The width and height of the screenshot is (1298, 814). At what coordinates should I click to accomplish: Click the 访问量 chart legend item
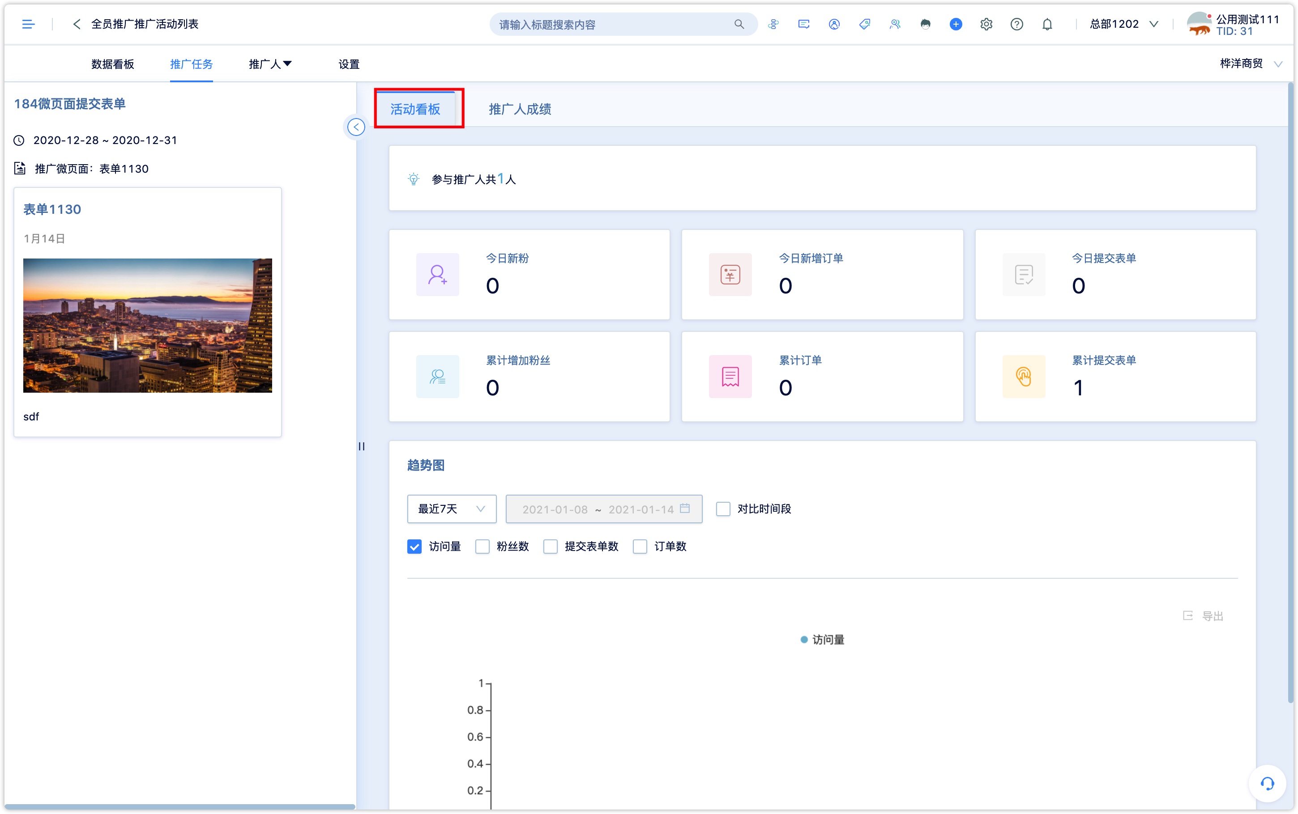(x=822, y=640)
